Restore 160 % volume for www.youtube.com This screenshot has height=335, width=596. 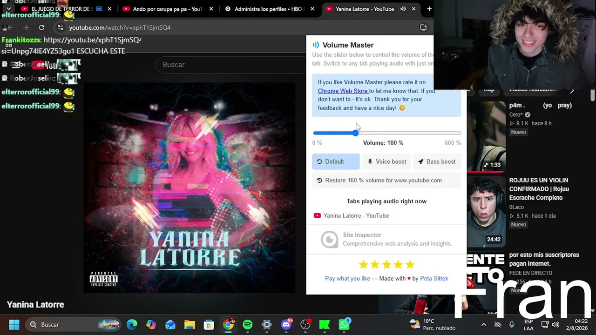tap(386, 181)
